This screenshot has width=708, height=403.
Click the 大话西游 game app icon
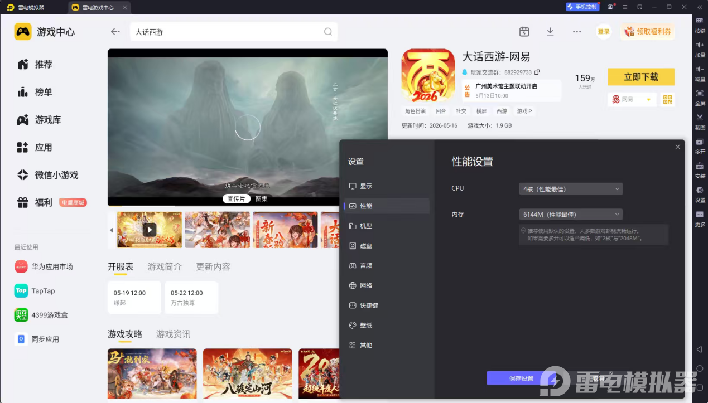click(428, 75)
